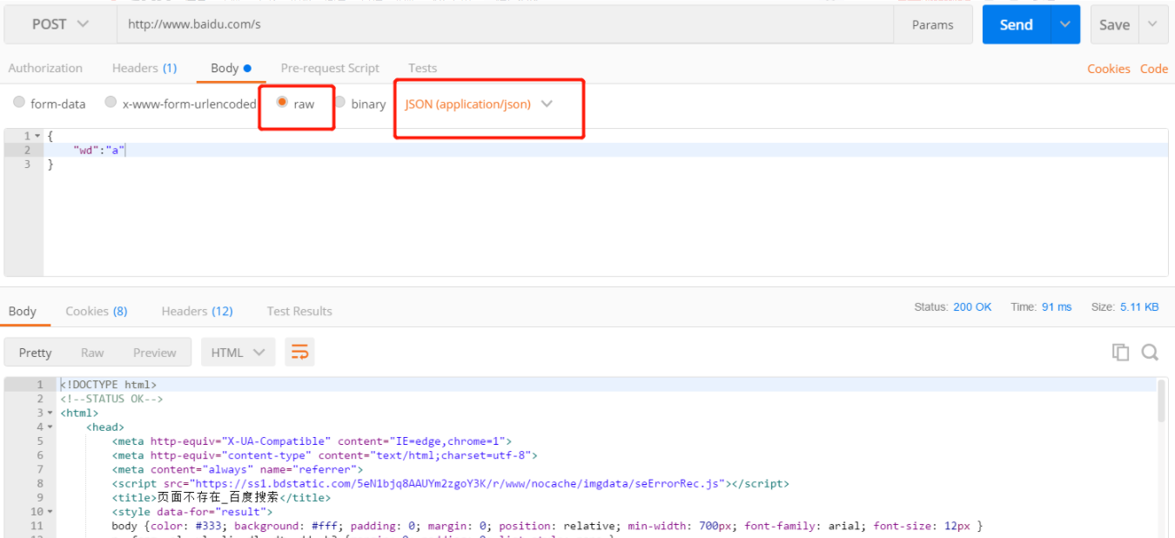Switch to the Authorization tab
The image size is (1175, 538).
pos(45,68)
